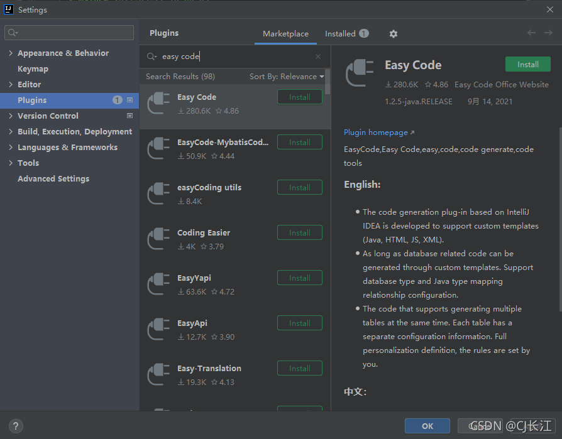This screenshot has height=439, width=562.
Task: Open the plugins gear settings icon
Action: pos(393,34)
